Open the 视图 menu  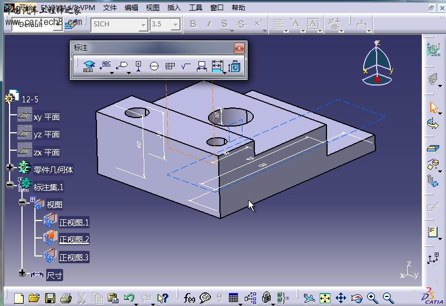click(x=153, y=8)
